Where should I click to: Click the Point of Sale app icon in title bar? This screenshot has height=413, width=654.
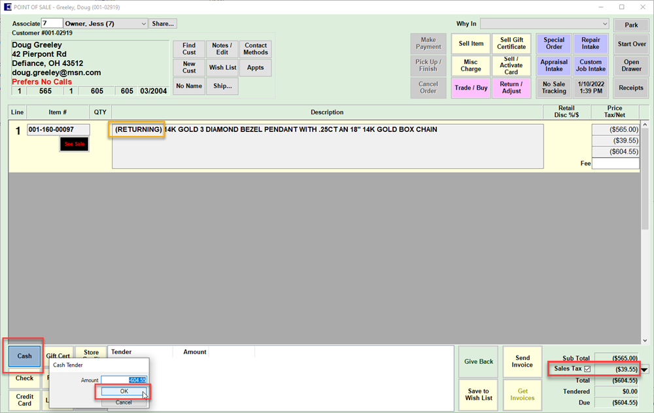coord(8,7)
